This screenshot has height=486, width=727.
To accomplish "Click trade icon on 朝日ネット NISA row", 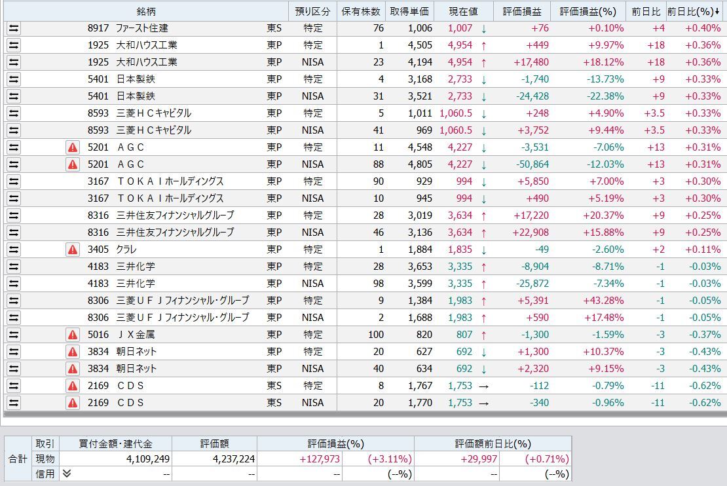I will [x=14, y=369].
